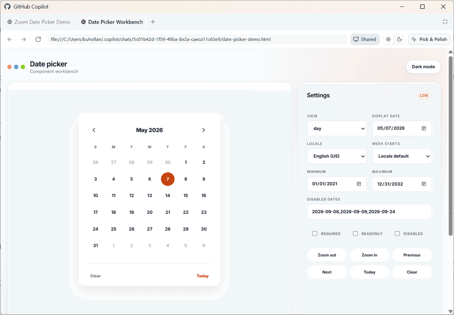
Task: Click the page vertical scrollbar thumb
Action: click(450, 145)
